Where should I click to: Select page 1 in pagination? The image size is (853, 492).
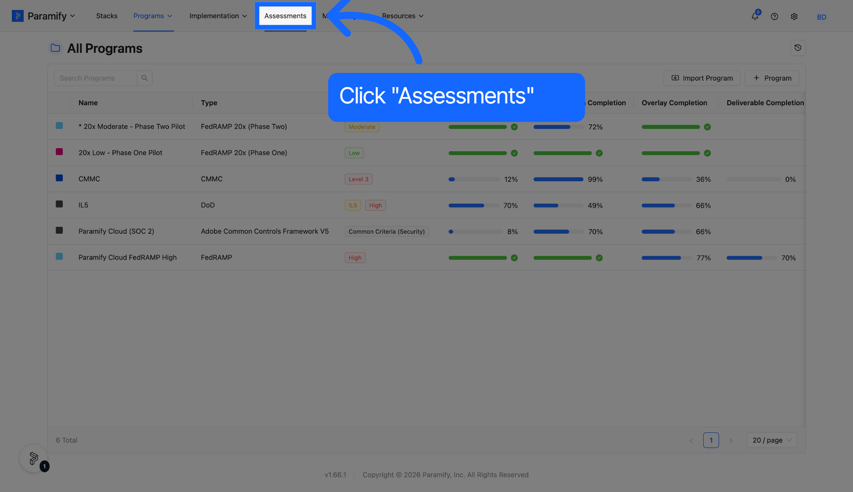711,441
